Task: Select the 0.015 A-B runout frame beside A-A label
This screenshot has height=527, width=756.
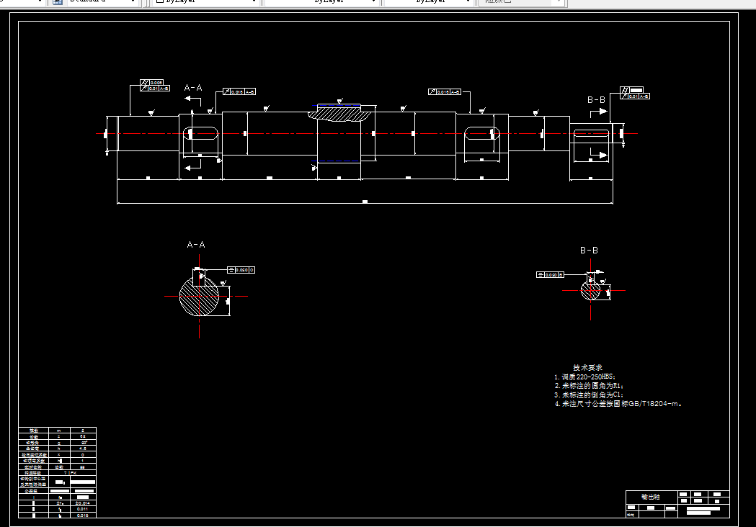Action: coord(239,91)
